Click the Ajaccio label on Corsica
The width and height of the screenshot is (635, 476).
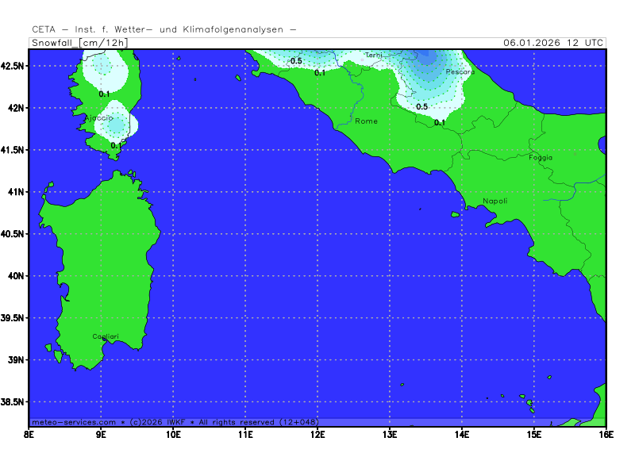(x=98, y=118)
